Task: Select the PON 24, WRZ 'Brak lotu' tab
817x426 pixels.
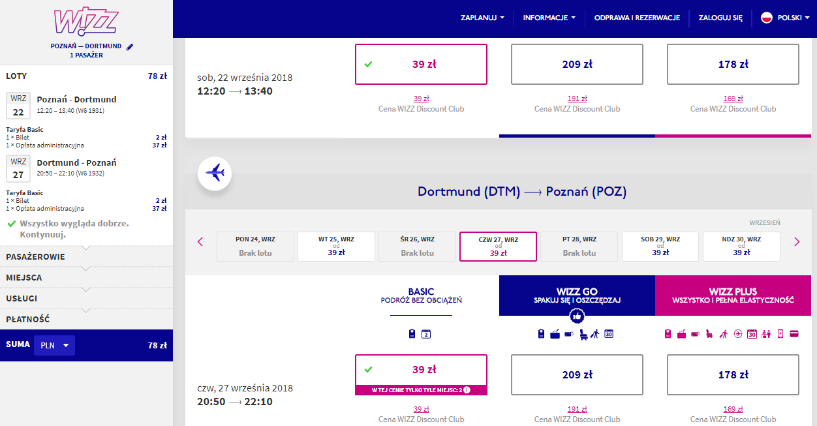Action: click(x=255, y=247)
